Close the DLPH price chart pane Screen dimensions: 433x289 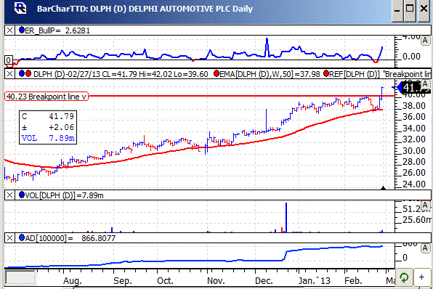point(9,73)
